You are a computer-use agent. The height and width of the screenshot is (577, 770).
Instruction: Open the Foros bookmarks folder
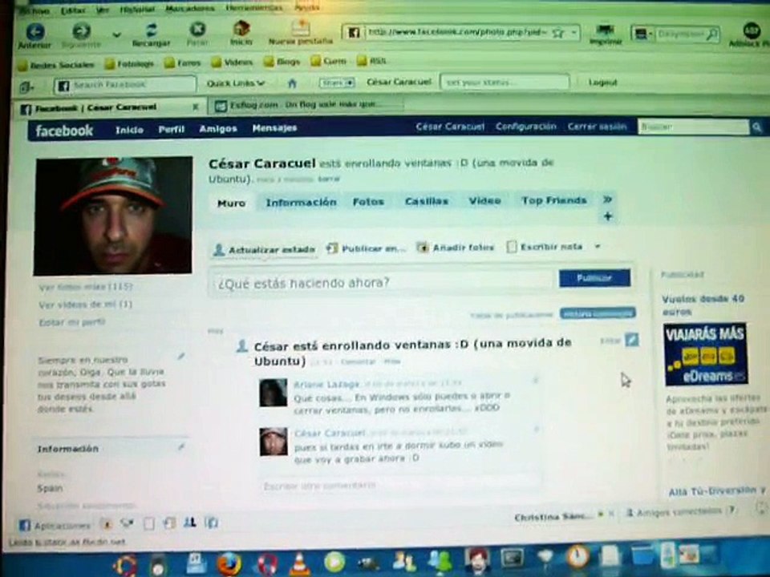183,63
